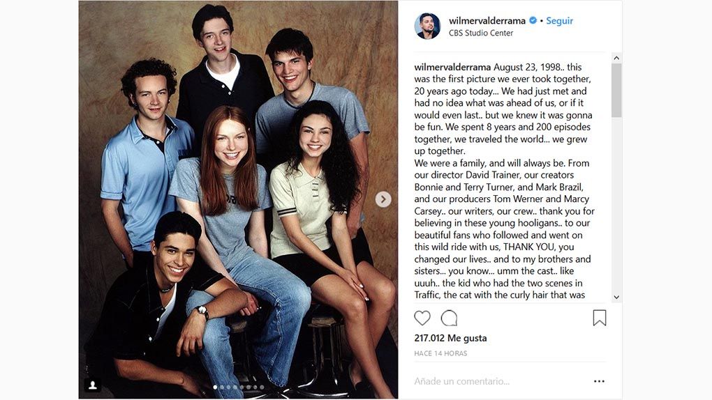View the 217.012 Me gusta likes list

pyautogui.click(x=450, y=338)
